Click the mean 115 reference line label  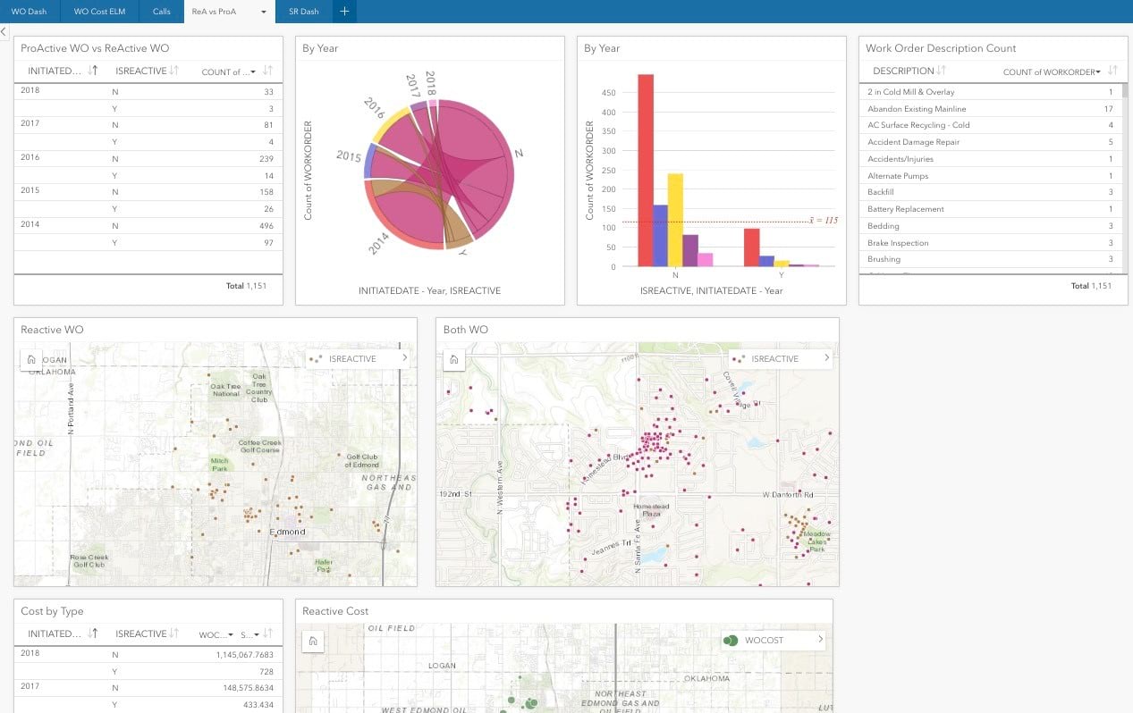[x=824, y=220]
